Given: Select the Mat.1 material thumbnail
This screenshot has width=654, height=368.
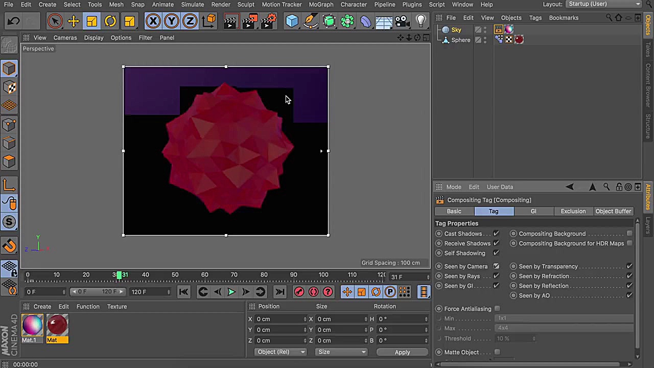Looking at the screenshot, I should point(32,325).
